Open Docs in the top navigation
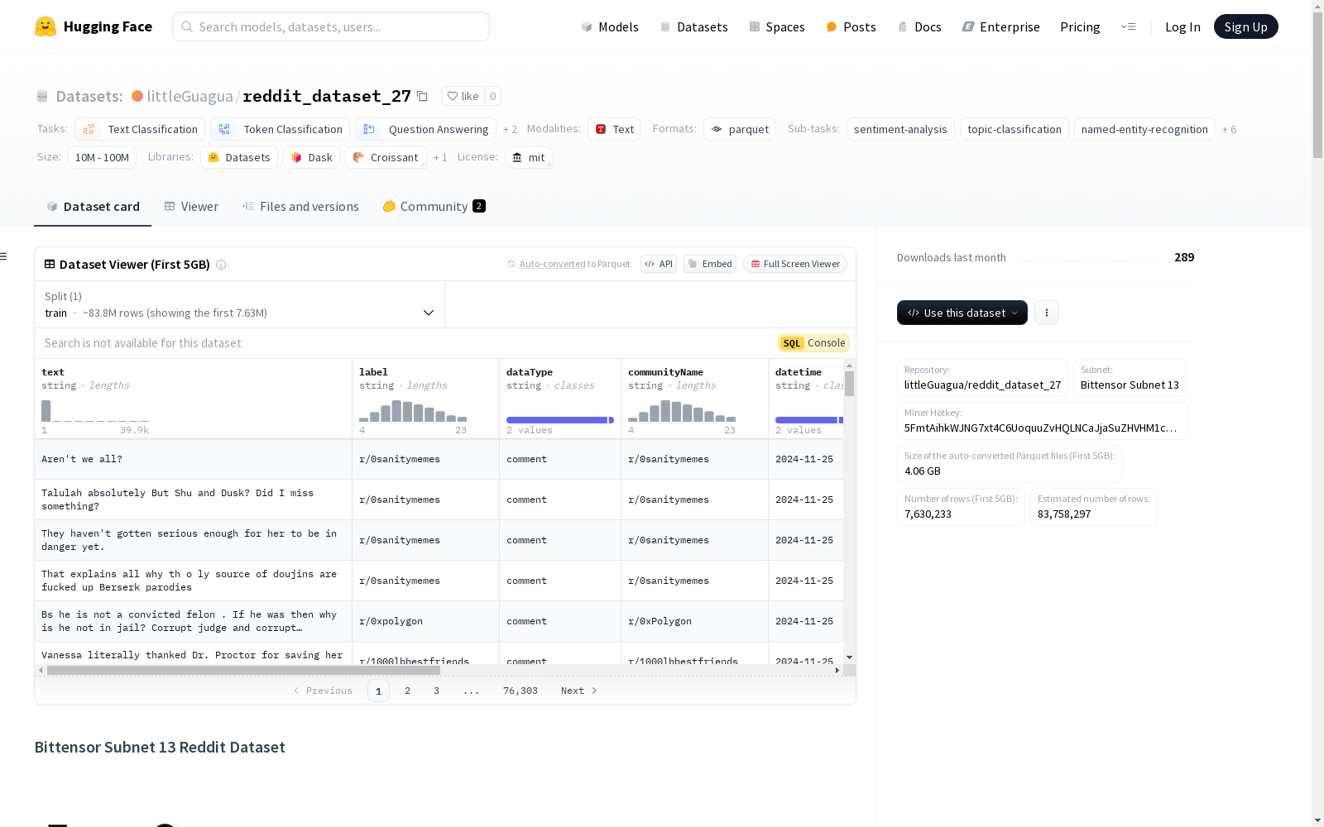This screenshot has width=1324, height=827. 919,27
